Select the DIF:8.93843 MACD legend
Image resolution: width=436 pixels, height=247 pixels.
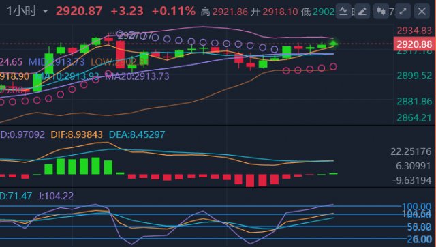click(x=76, y=135)
